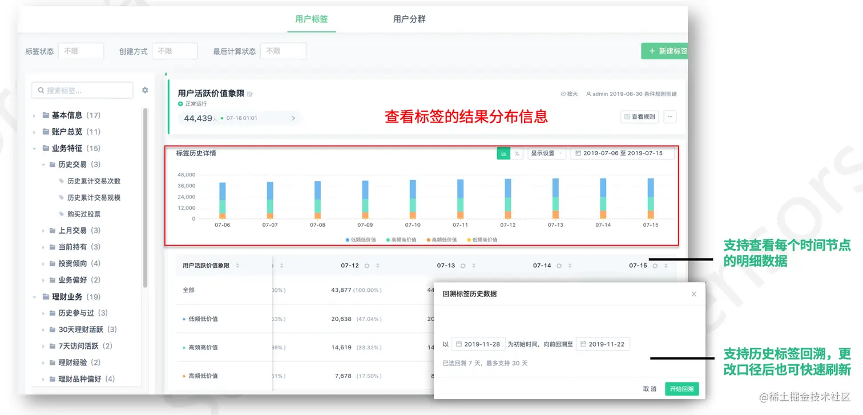The width and height of the screenshot is (863, 415).
Task: Sort the 07-12 column
Action: pos(377,266)
